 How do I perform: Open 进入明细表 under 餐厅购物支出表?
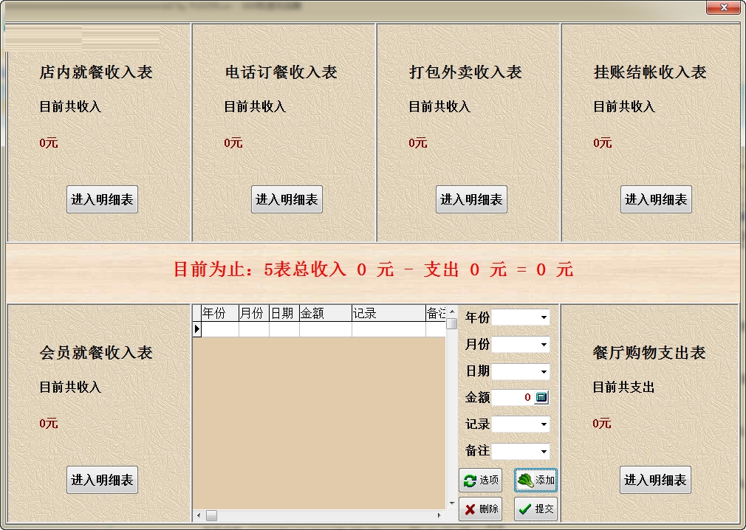point(655,480)
